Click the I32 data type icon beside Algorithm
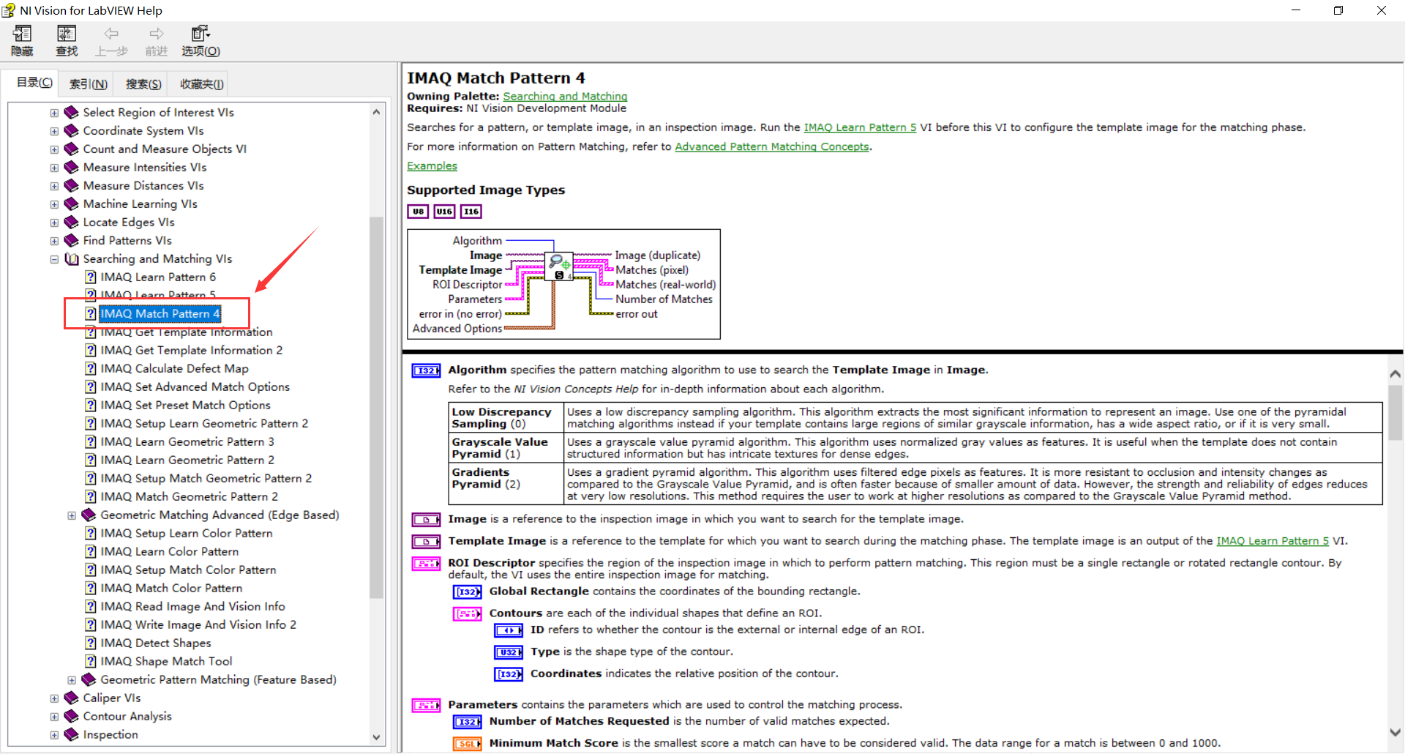Screen dimensions: 1405x754 pyautogui.click(x=426, y=370)
